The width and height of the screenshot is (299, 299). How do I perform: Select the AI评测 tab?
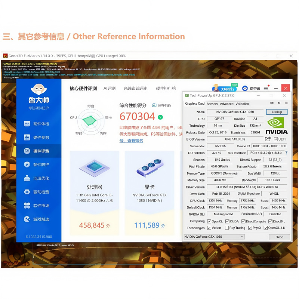point(110,88)
